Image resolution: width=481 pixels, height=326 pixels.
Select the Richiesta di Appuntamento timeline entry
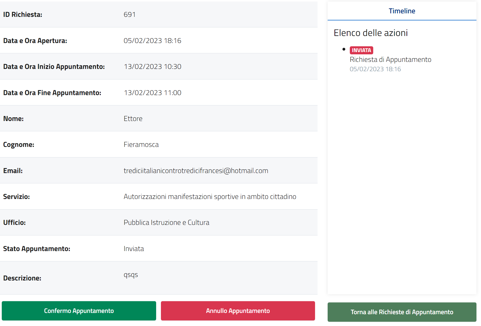pos(390,60)
